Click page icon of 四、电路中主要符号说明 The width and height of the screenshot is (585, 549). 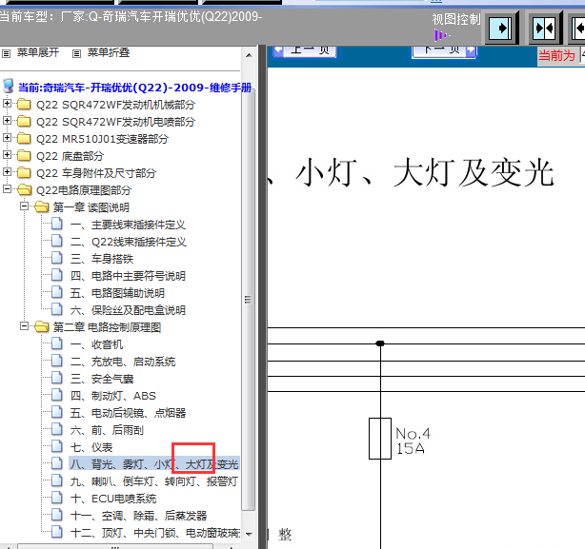point(57,275)
